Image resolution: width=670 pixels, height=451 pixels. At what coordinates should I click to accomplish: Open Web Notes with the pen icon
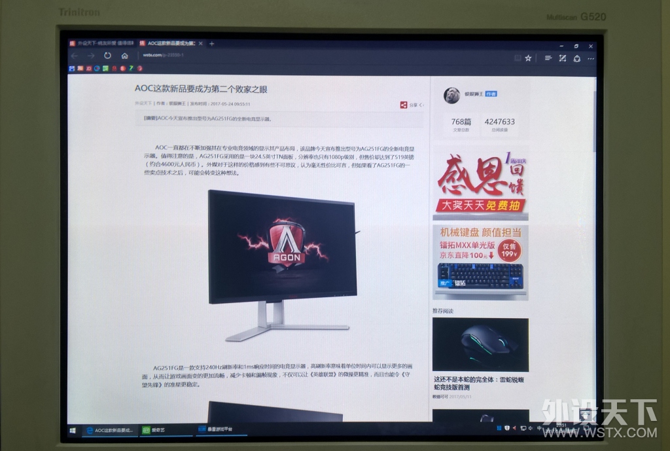tap(563, 58)
